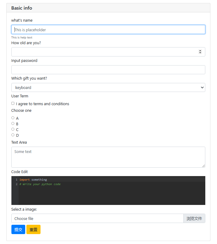Click the what's name text field
The width and height of the screenshot is (217, 244).
click(108, 29)
